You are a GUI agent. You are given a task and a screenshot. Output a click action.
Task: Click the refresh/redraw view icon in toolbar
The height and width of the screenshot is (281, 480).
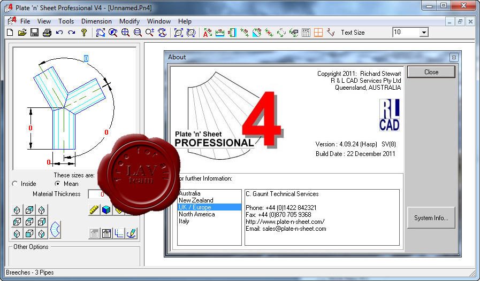tap(162, 33)
